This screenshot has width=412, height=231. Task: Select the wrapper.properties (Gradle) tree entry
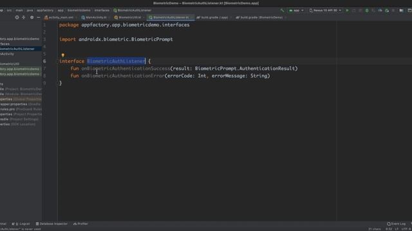pos(21,104)
